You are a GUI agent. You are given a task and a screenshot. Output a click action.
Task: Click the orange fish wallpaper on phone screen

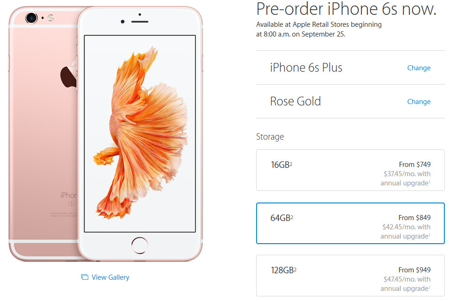[141, 133]
